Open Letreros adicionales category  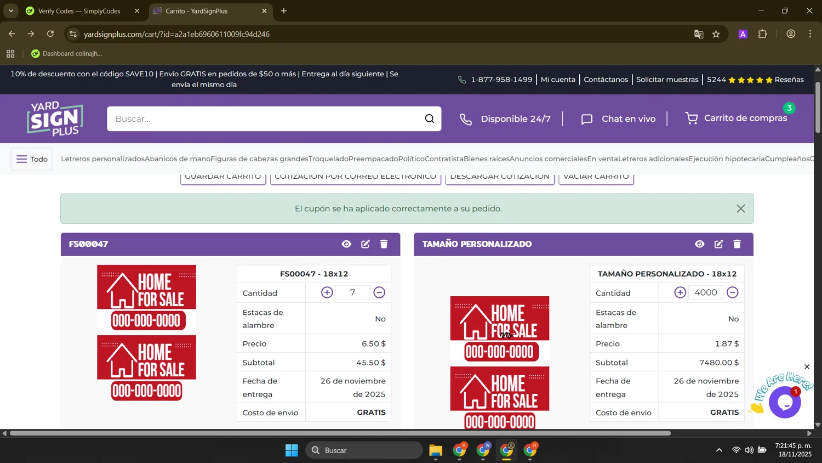click(x=653, y=159)
